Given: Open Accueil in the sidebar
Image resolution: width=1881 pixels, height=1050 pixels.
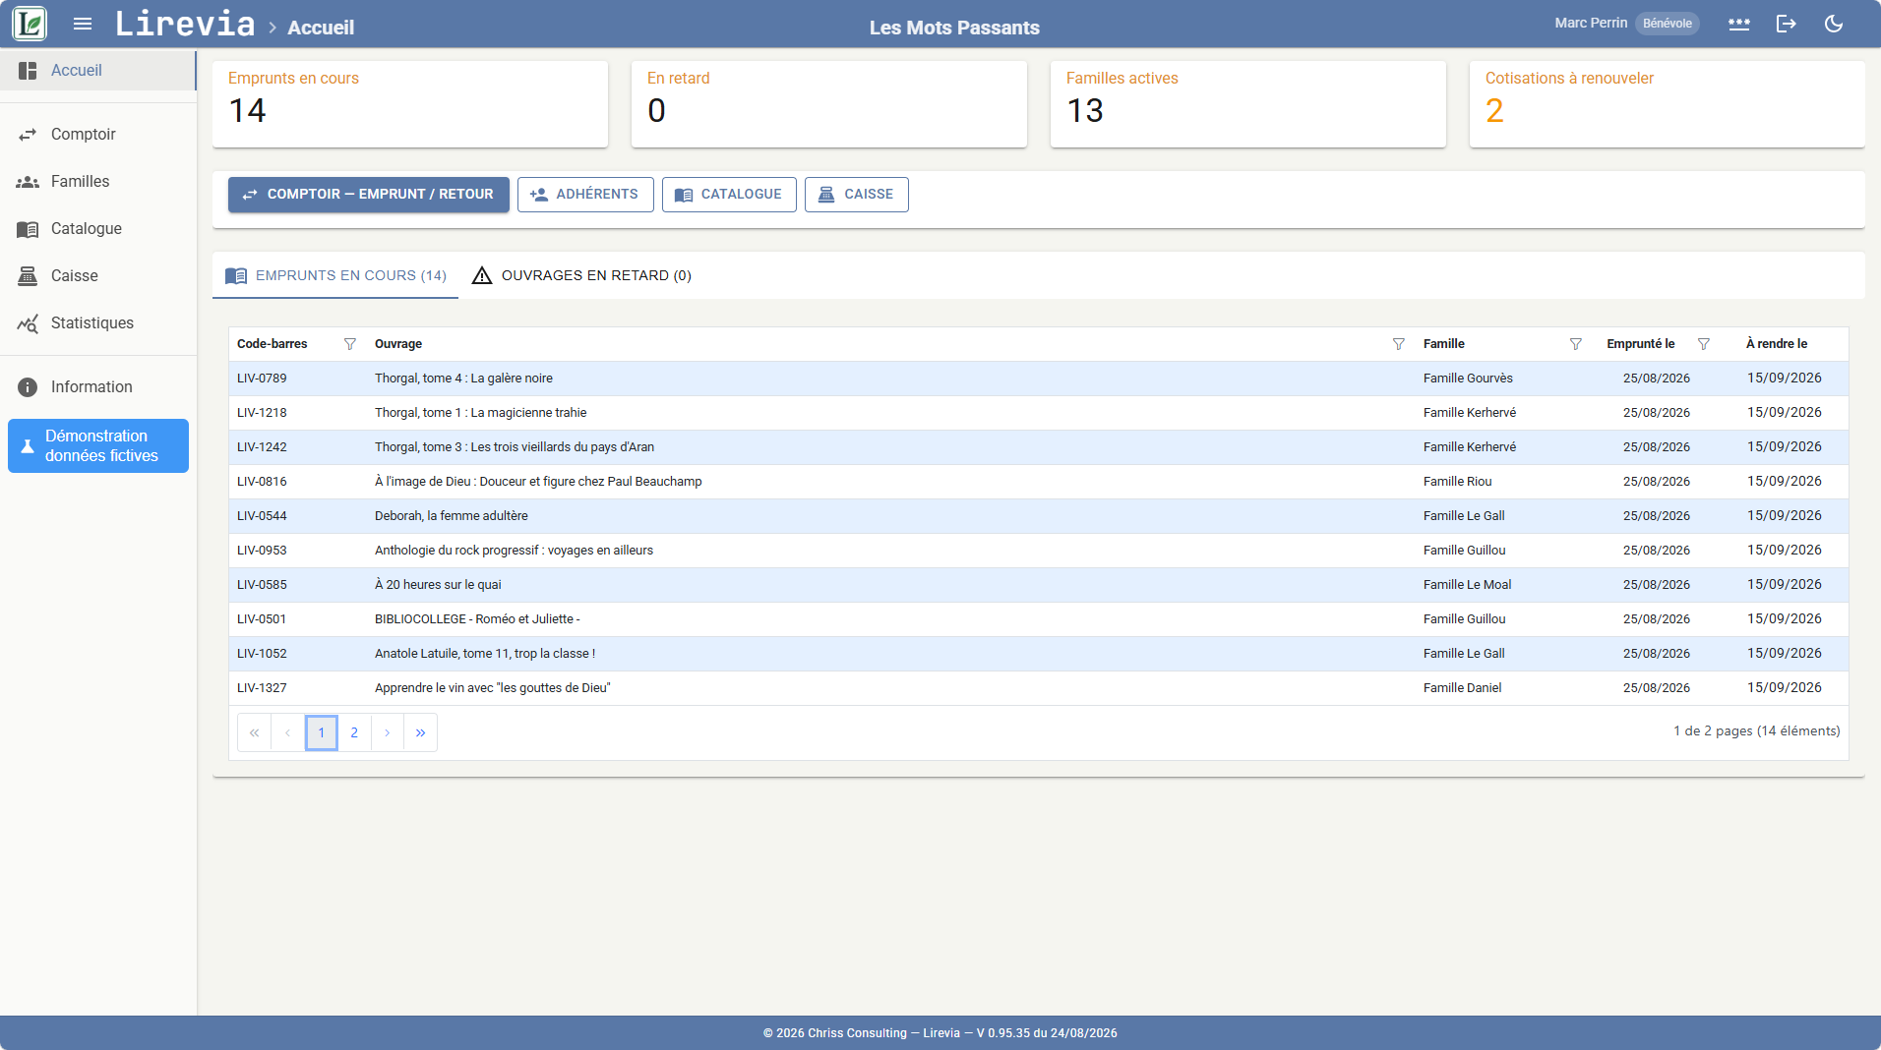Looking at the screenshot, I should point(98,71).
